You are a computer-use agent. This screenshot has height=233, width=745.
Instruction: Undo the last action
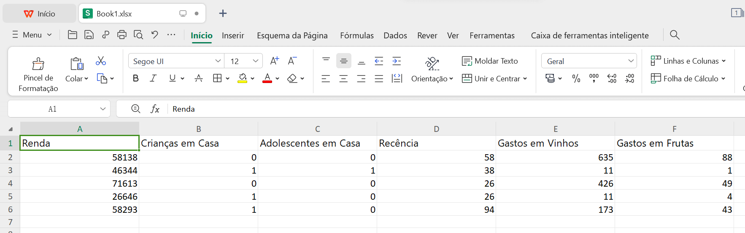[x=155, y=35]
